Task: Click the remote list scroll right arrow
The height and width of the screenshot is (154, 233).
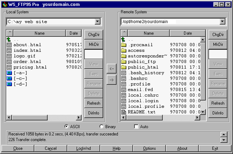Action: pos(197,118)
